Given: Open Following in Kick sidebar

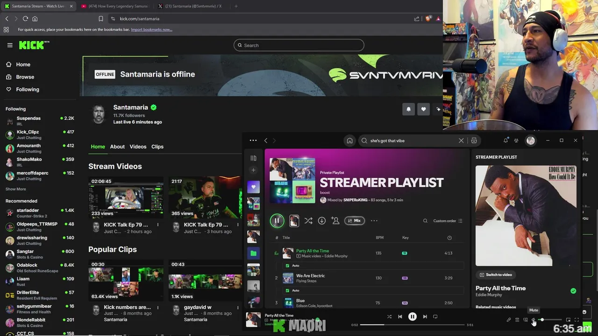Looking at the screenshot, I should (x=23, y=90).
